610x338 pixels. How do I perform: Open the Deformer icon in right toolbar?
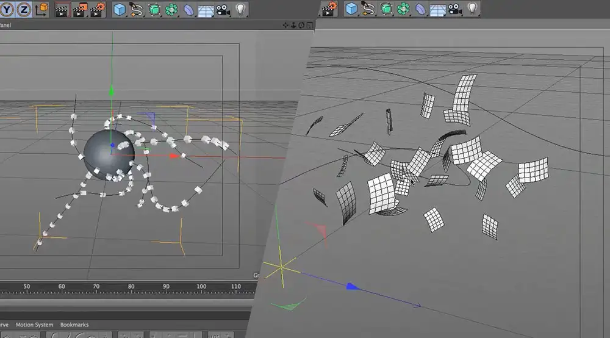[x=420, y=9]
